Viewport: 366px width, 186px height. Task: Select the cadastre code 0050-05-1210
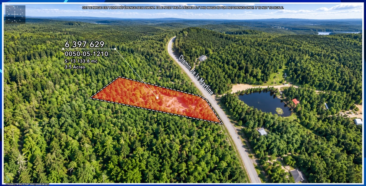click(86, 54)
